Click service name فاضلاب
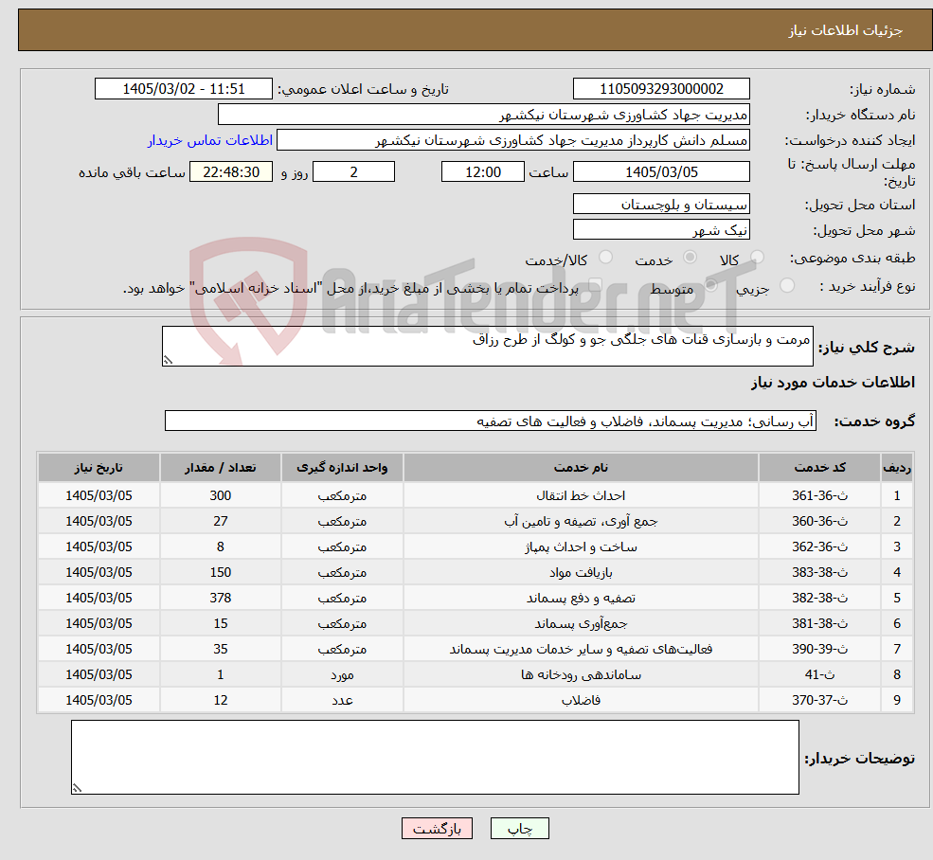Viewport: 933px width, 860px height. (581, 701)
